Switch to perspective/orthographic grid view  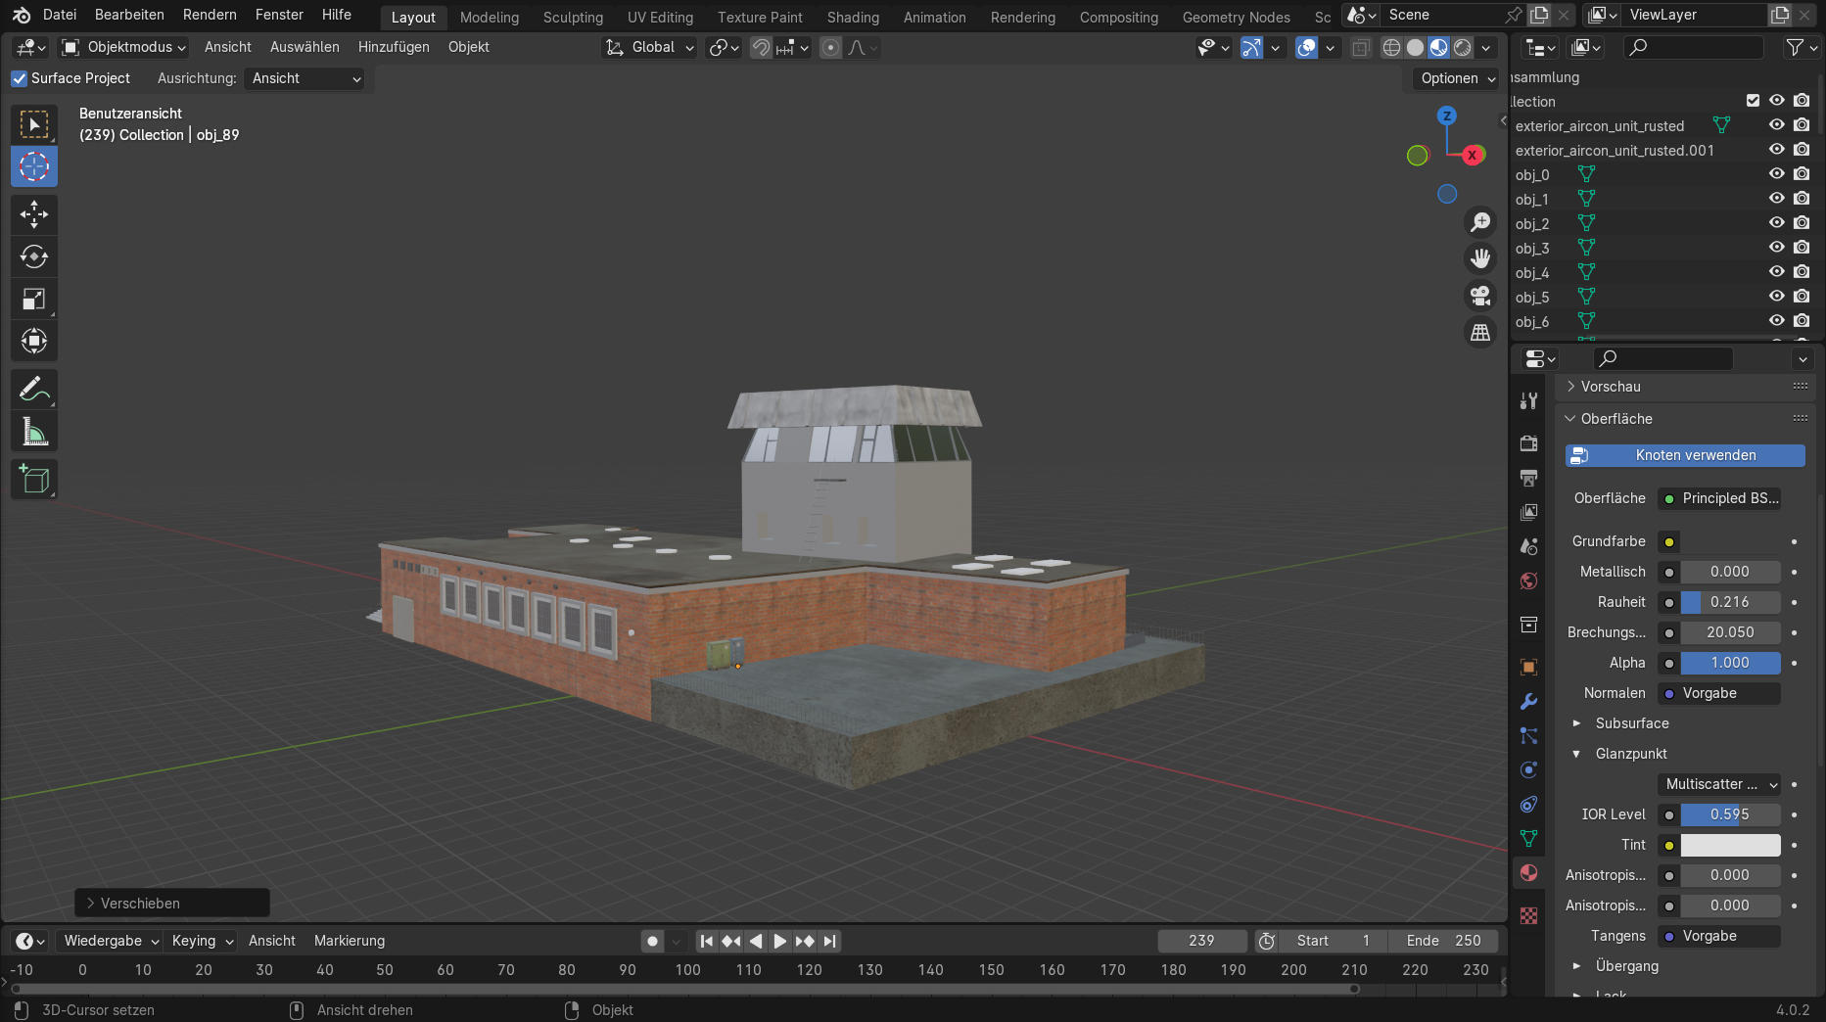coord(1480,333)
